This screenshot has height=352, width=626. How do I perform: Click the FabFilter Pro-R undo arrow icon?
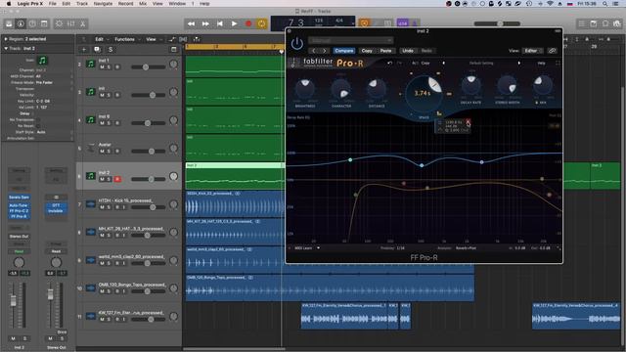tap(389, 63)
